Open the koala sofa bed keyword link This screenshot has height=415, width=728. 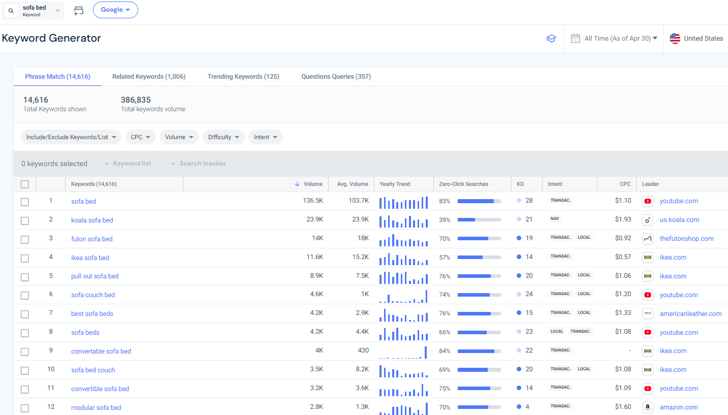(x=92, y=220)
